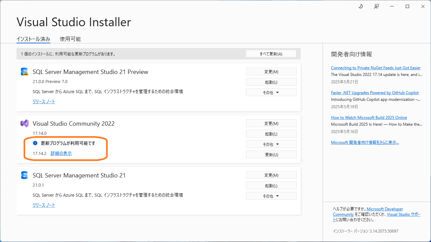Click version text 17.14.0

[39, 133]
